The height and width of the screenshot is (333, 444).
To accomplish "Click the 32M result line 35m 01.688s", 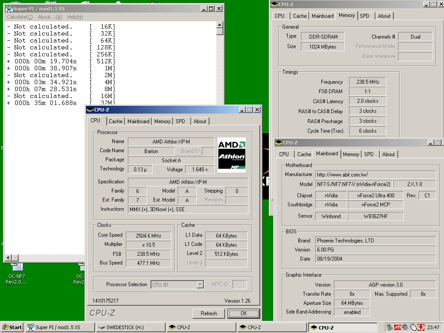I will click(x=61, y=103).
